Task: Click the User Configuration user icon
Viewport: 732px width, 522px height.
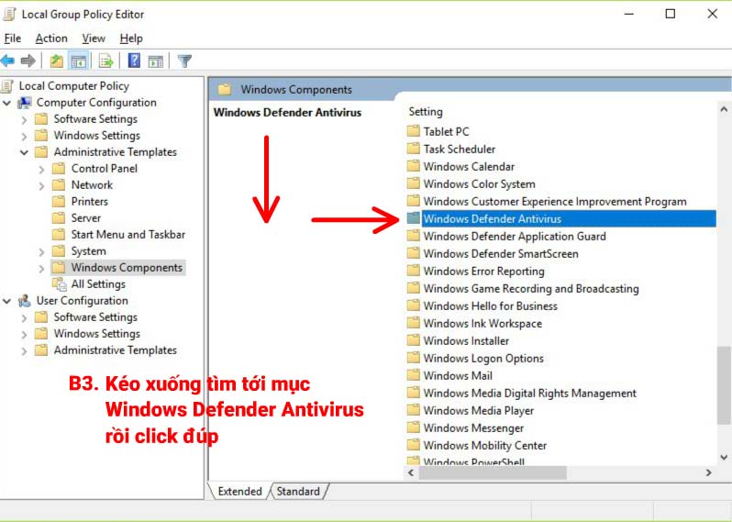Action: (25, 301)
